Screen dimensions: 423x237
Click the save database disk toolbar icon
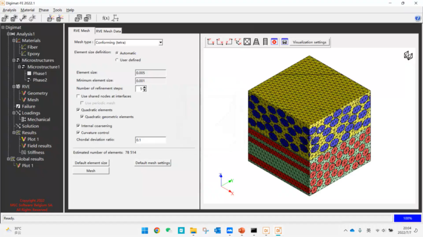click(x=88, y=18)
